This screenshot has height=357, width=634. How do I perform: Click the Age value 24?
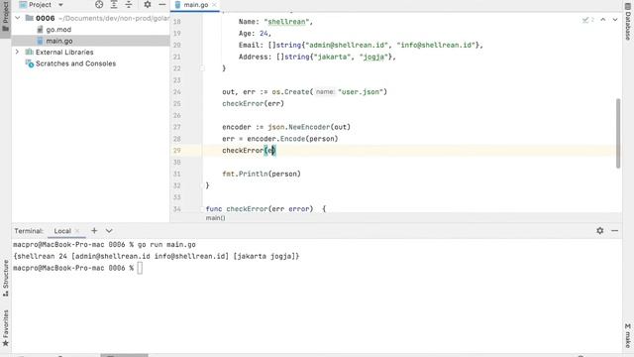point(264,34)
